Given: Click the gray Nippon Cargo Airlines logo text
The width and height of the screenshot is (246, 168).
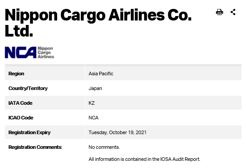Looking at the screenshot, I should click(46, 53).
